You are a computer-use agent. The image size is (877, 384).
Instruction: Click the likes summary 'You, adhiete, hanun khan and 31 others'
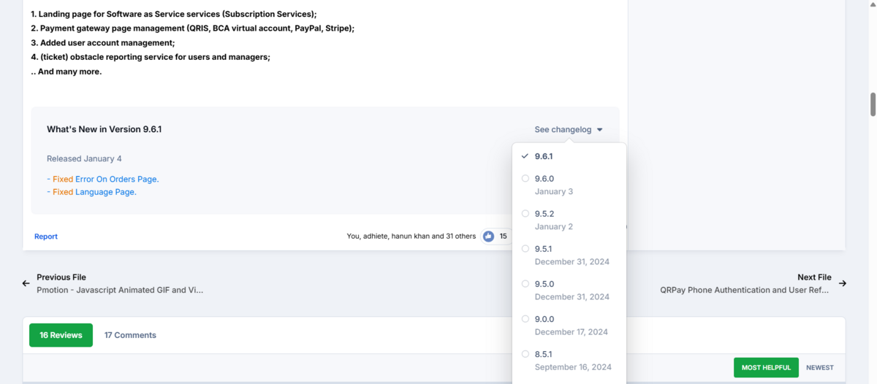pos(411,237)
